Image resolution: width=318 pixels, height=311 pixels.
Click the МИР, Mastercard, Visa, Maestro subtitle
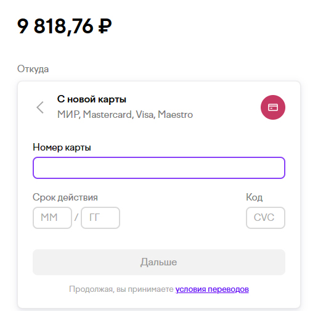125,115
